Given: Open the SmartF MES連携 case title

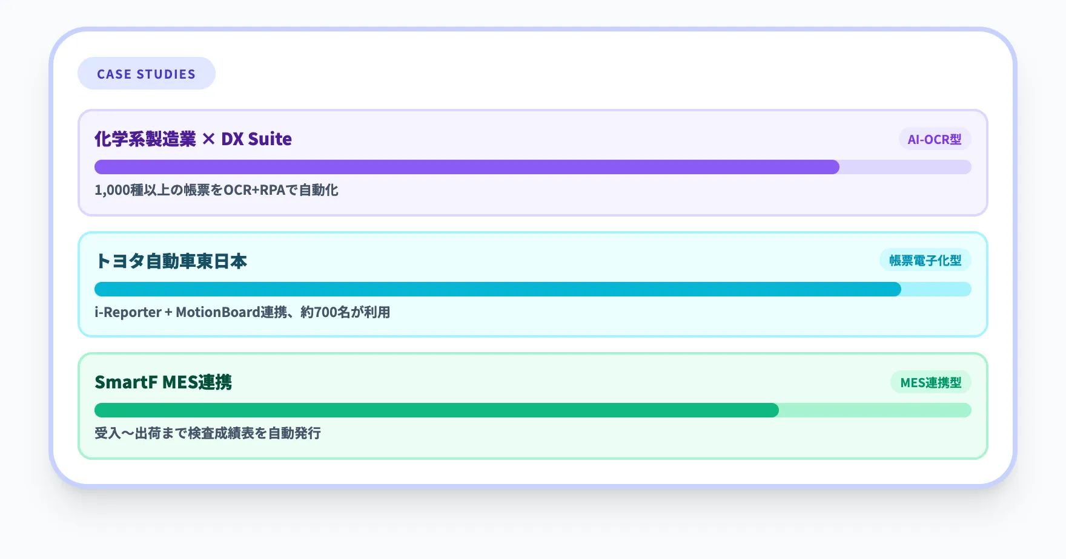Looking at the screenshot, I should 163,382.
